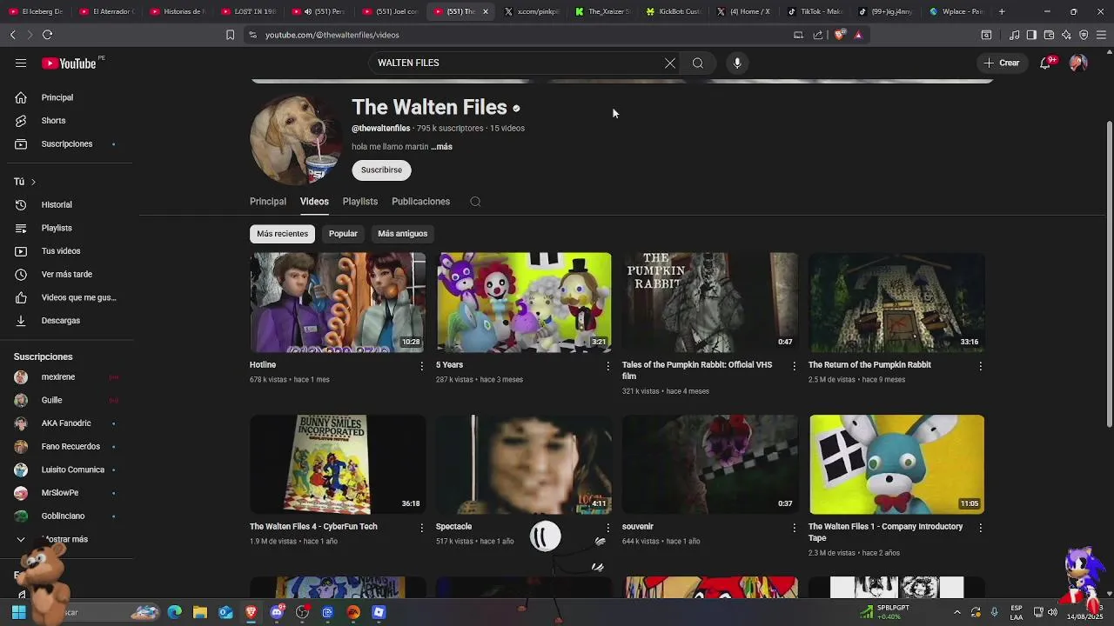Open Discord from the taskbar
The height and width of the screenshot is (626, 1114).
coord(277,612)
